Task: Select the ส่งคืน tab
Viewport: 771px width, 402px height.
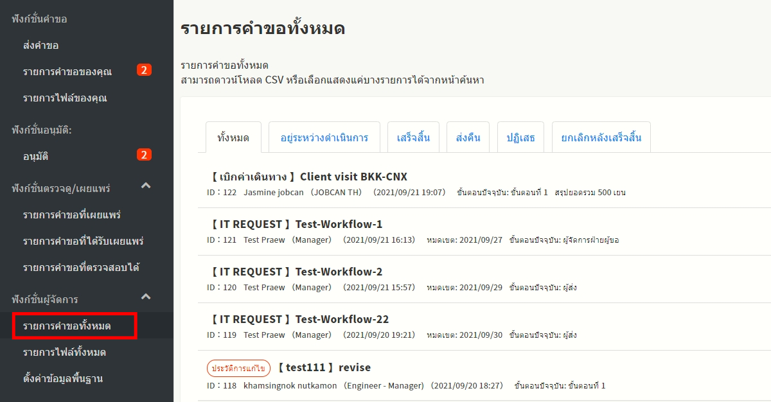Action: click(x=468, y=137)
